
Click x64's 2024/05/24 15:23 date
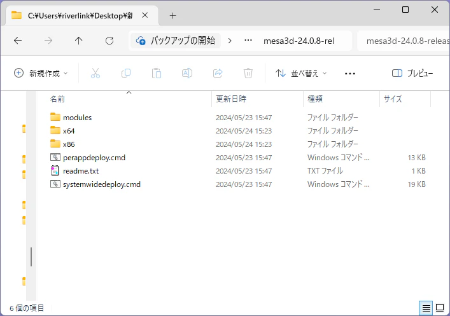click(244, 131)
